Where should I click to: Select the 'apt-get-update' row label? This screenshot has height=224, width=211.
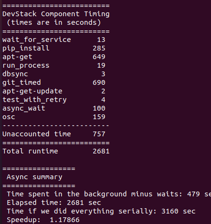pos(32,91)
